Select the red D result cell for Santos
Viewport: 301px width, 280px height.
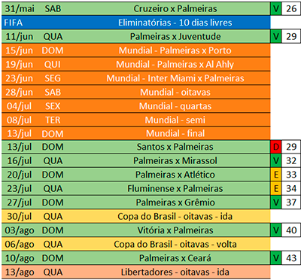(x=276, y=147)
